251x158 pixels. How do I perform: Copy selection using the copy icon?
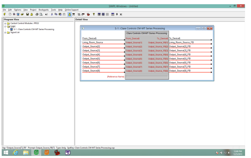[56, 14]
